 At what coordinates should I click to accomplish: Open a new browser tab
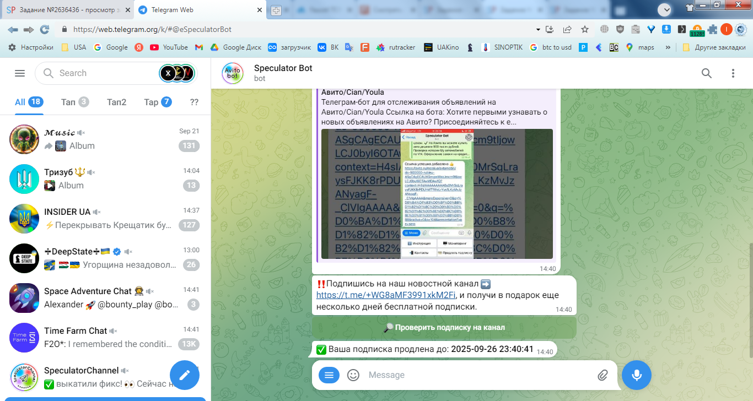point(276,10)
